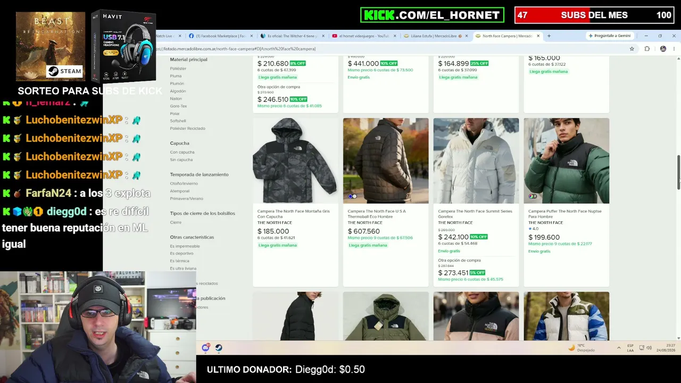
Task: Click the $ 185.000 price
Action: tap(273, 231)
